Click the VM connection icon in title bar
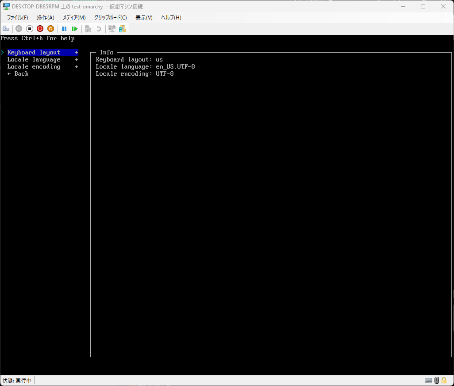This screenshot has height=386, width=454. (x=6, y=6)
